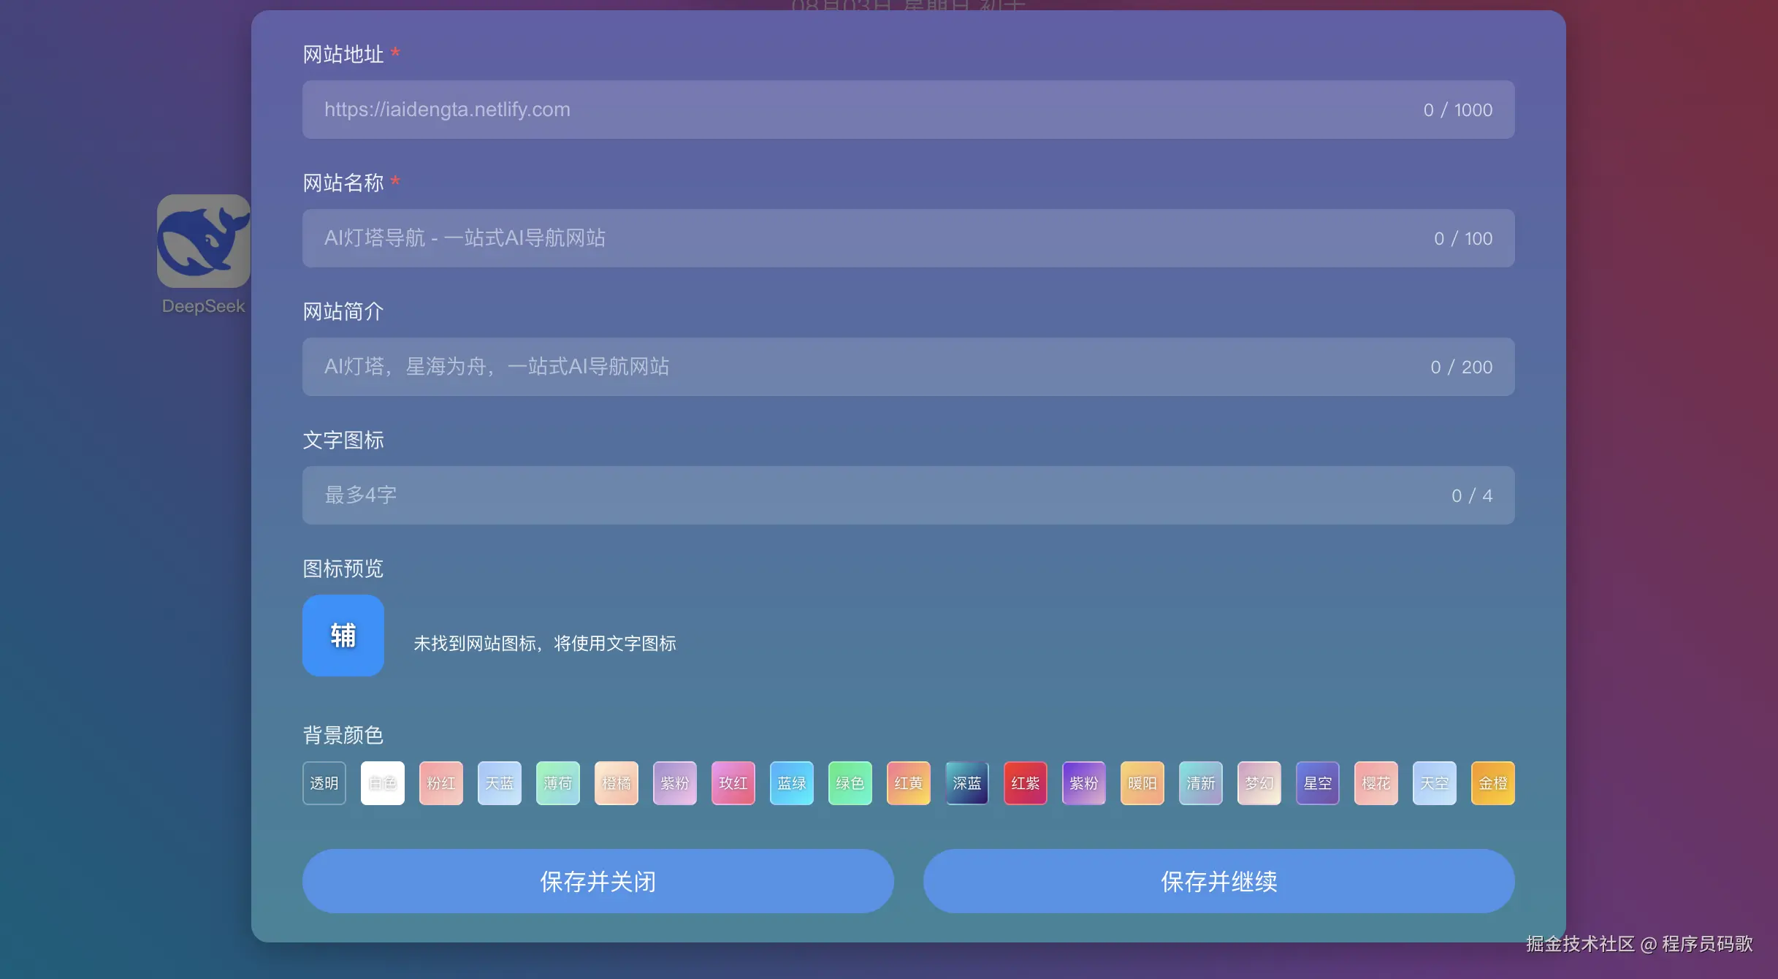The width and height of the screenshot is (1778, 979).
Task: Pick the rose red 玫红 swatch
Action: (x=733, y=783)
